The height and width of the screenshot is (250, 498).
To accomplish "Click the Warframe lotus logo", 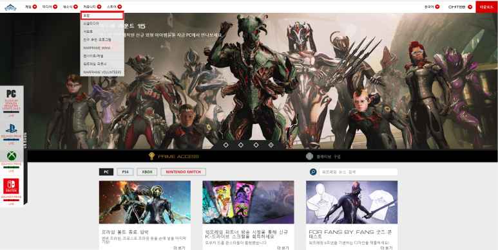I will pyautogui.click(x=10, y=7).
